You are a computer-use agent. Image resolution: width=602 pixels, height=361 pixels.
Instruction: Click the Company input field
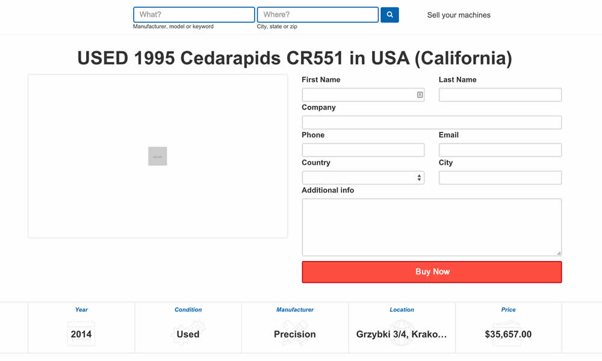pos(432,122)
